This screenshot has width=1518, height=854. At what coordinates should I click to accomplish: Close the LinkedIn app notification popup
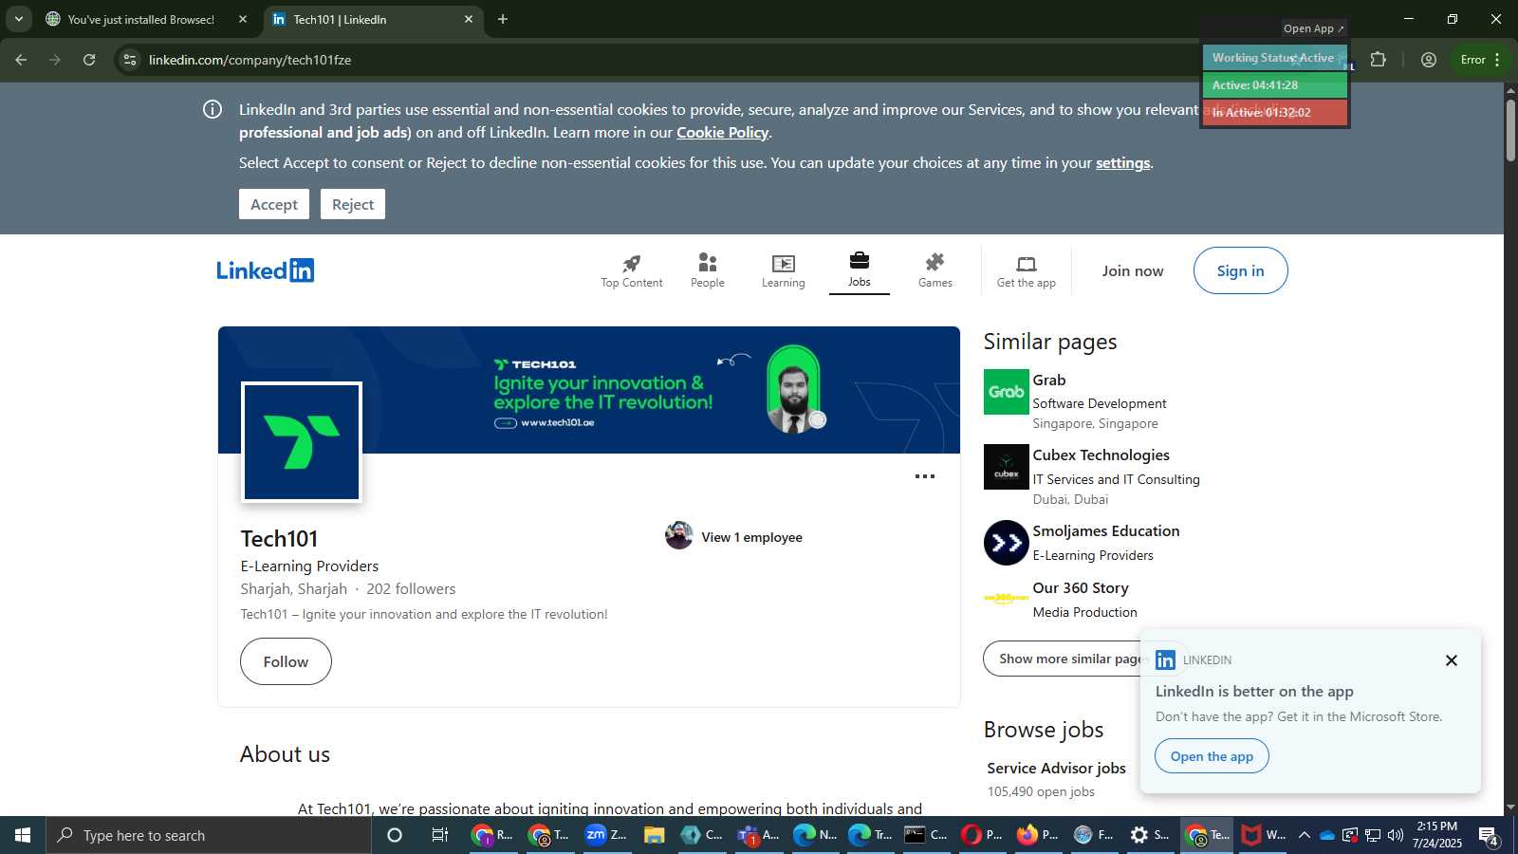1451,660
